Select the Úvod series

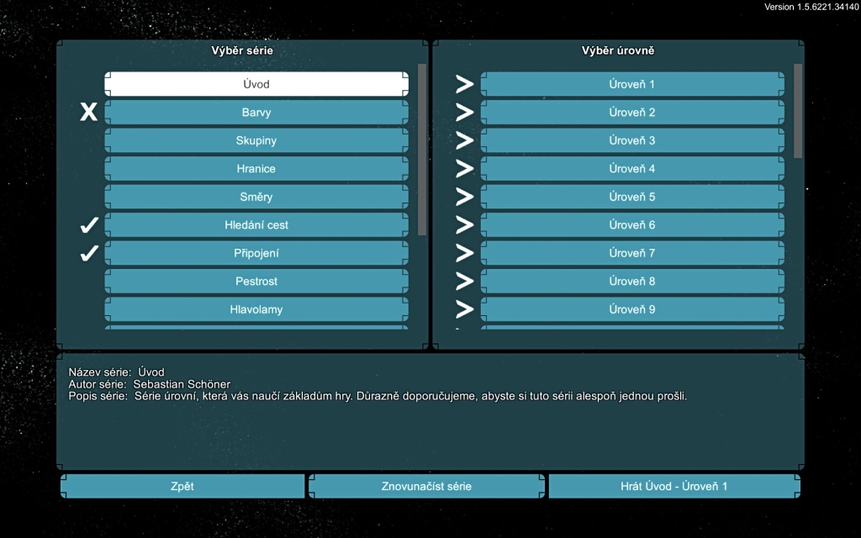point(256,84)
